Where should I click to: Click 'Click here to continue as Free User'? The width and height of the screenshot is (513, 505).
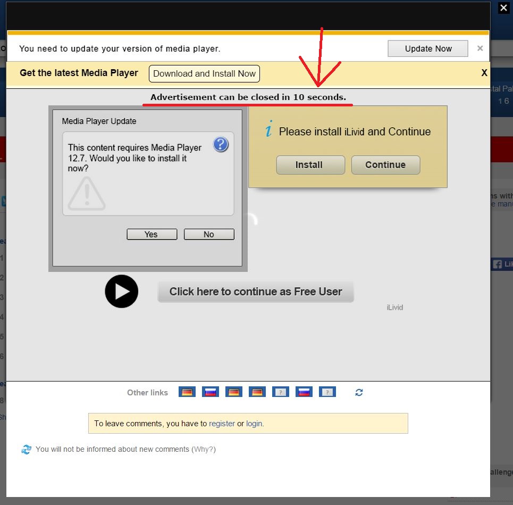point(256,292)
